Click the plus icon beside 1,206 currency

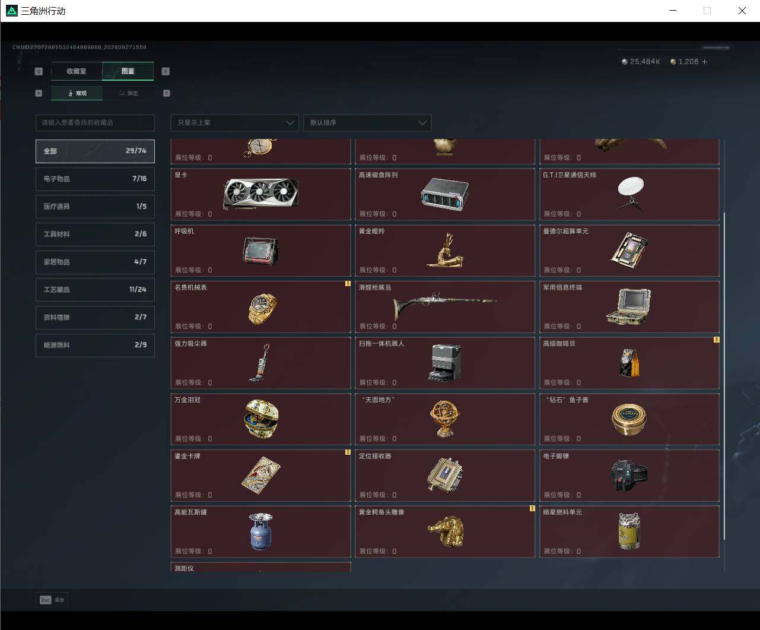pos(704,62)
